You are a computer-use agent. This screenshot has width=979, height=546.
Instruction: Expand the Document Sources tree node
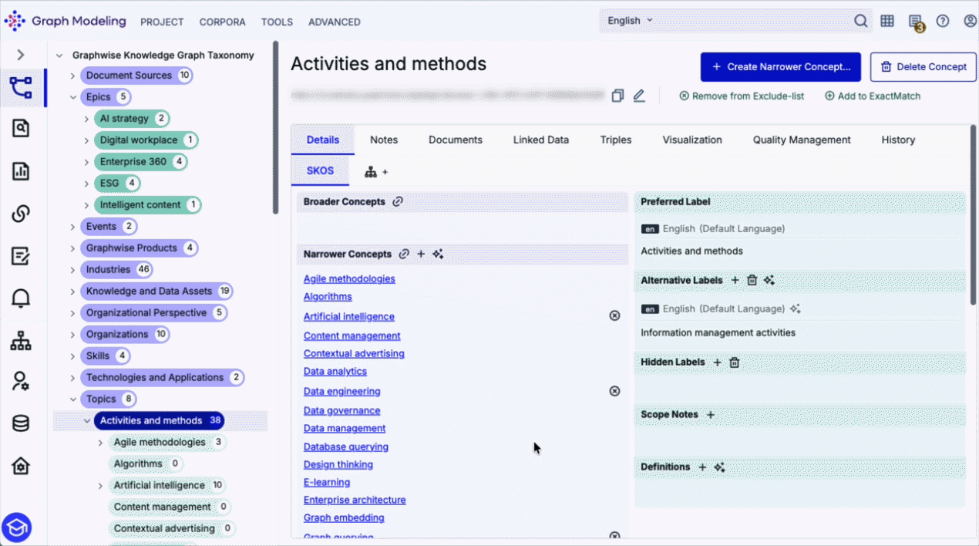tap(72, 76)
